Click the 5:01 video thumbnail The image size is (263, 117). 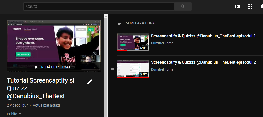[x=133, y=42]
